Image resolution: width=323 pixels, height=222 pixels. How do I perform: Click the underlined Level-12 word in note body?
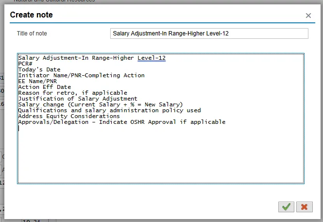pos(152,58)
